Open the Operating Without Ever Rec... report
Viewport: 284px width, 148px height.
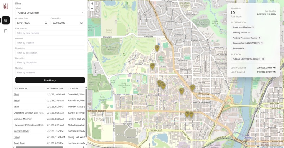pyautogui.click(x=29, y=113)
